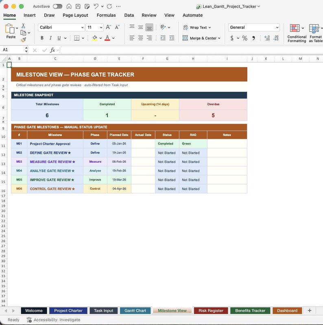Select Align Left

[132, 38]
